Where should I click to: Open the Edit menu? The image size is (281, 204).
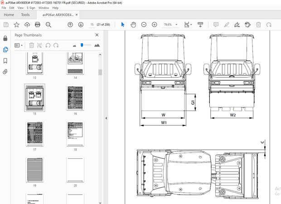pos(12,8)
